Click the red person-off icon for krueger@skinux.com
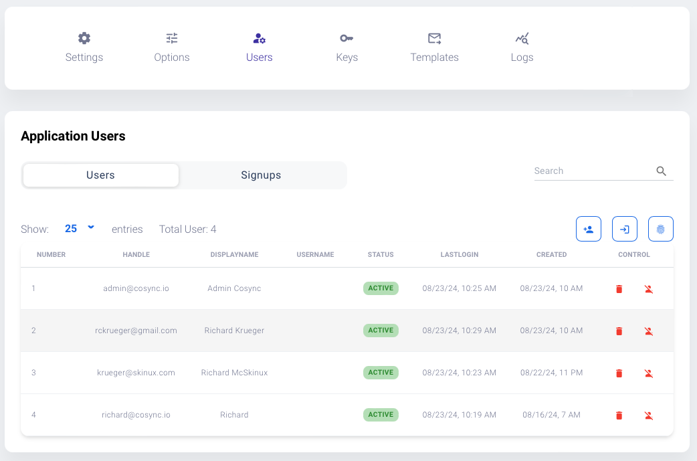This screenshot has height=461, width=697. coord(649,373)
